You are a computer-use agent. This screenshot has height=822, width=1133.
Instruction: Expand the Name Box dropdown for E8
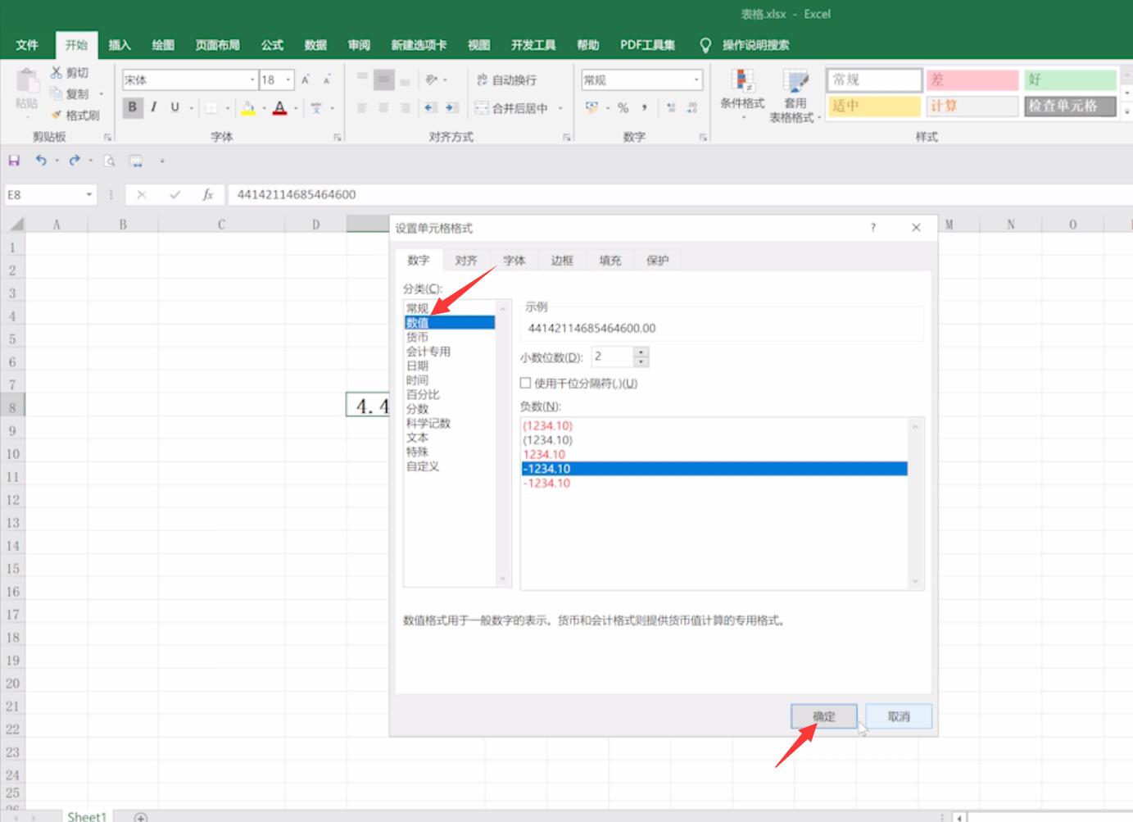point(89,194)
